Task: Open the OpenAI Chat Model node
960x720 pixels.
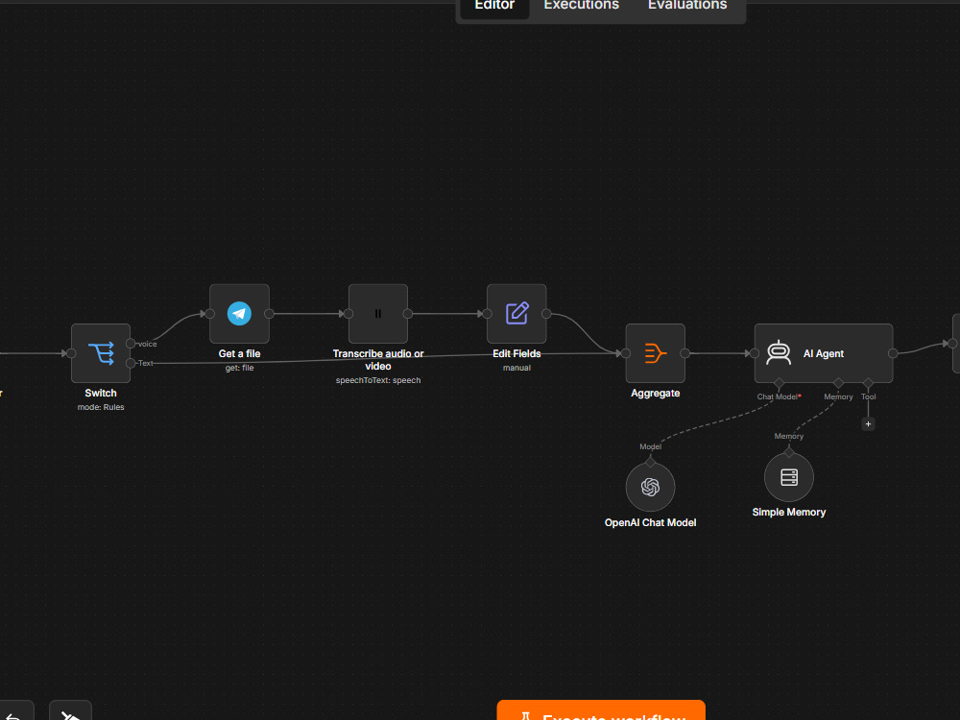Action: pyautogui.click(x=650, y=487)
